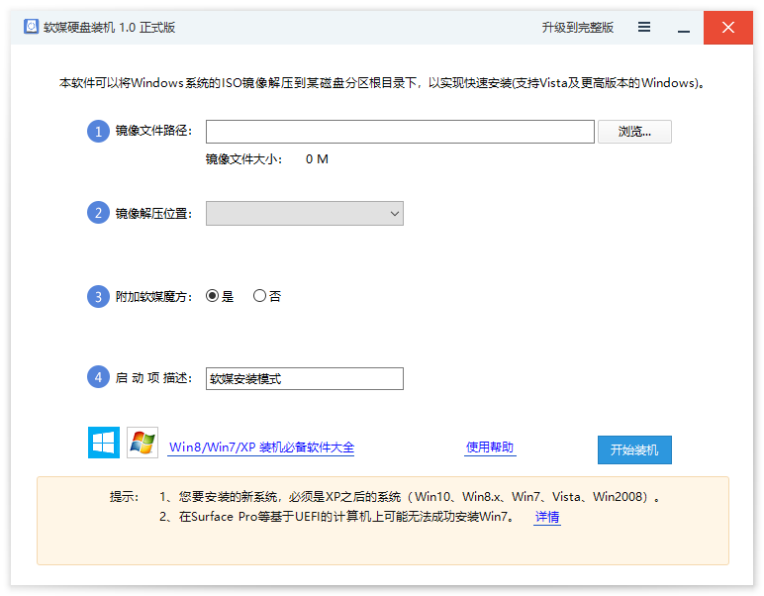Click the 启动项描述 text field

click(305, 378)
